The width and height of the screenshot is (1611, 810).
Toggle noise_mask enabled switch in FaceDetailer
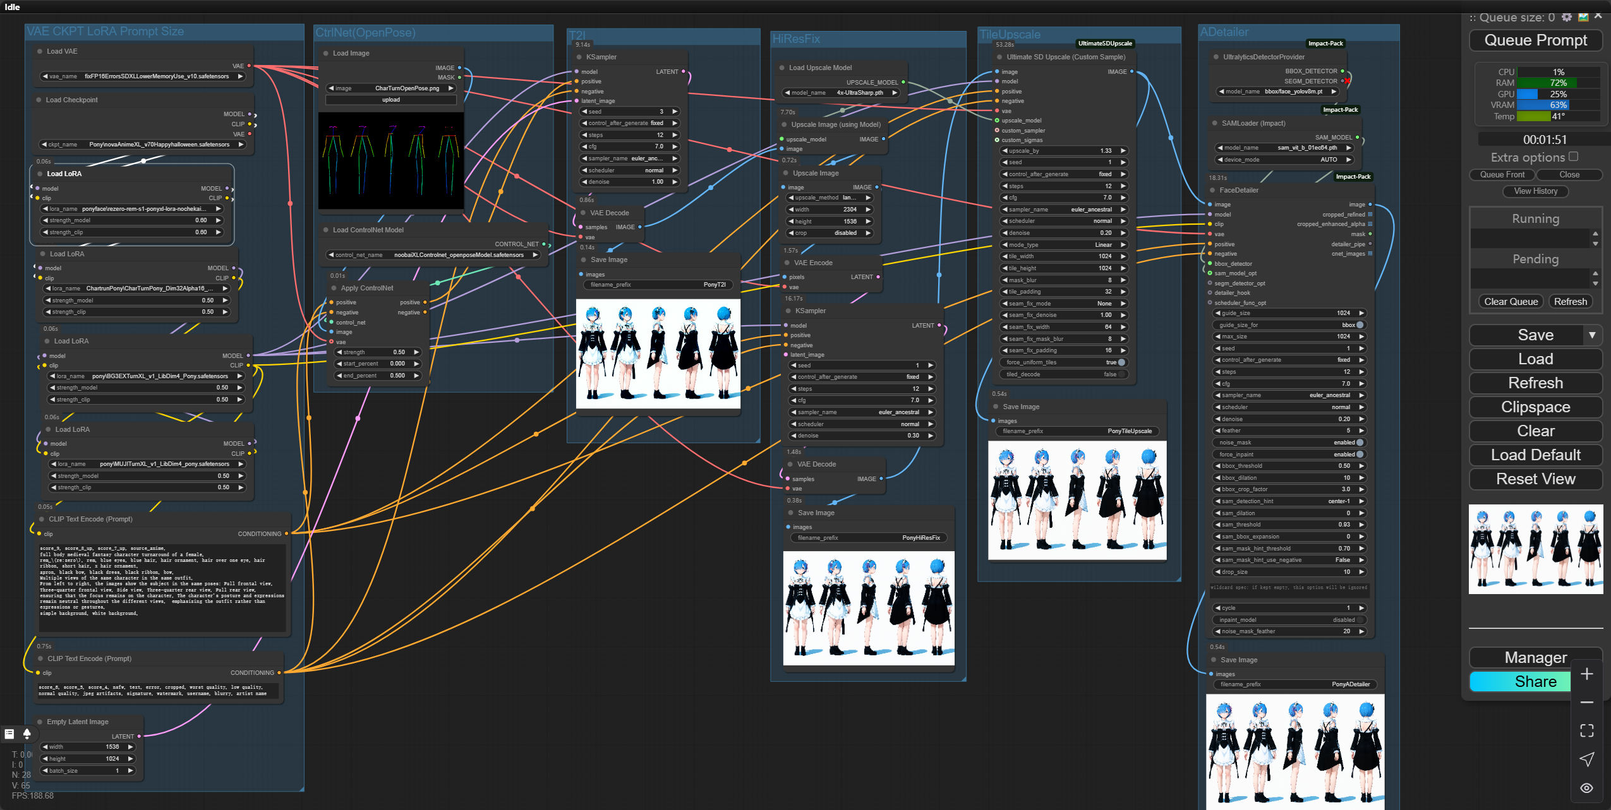pyautogui.click(x=1360, y=443)
